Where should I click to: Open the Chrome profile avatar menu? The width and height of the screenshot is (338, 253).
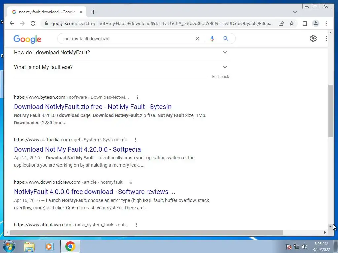[315, 23]
